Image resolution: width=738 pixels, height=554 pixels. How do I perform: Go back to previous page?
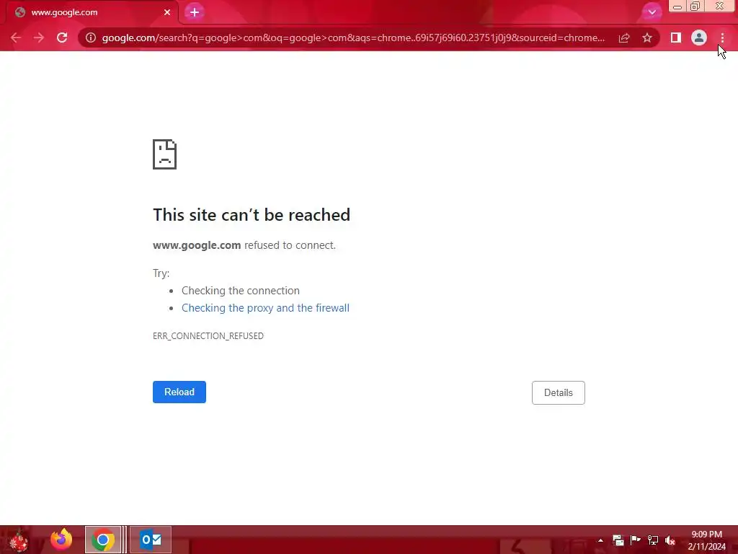pos(16,38)
